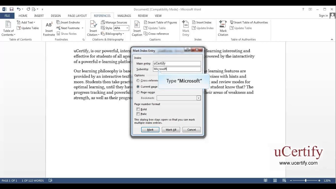Image resolution: width=336 pixels, height=189 pixels.
Task: Click Update Table in Table of Contents group
Action: click(28, 28)
